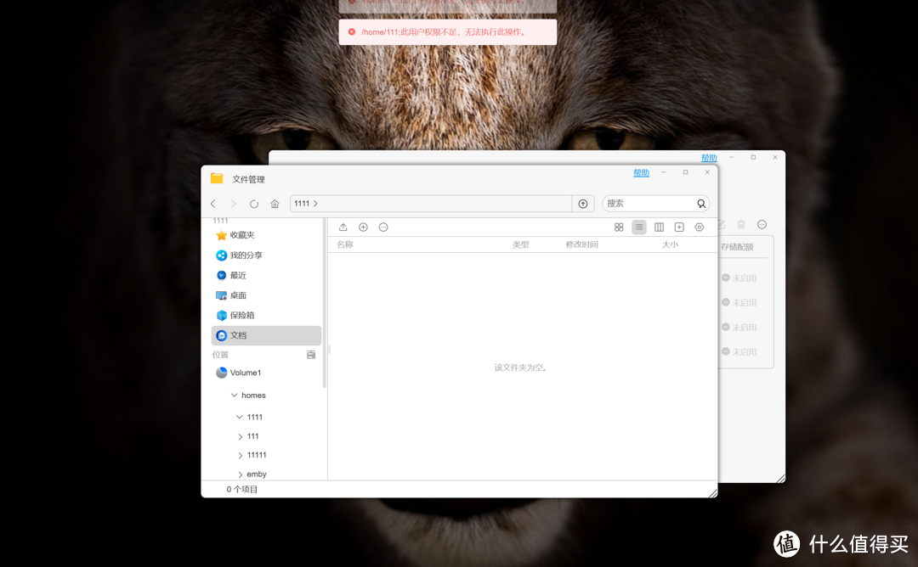The height and width of the screenshot is (567, 918).
Task: Collapse the homes folder tree
Action: point(235,396)
